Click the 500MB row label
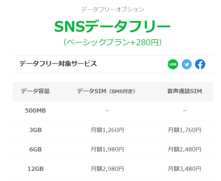The height and width of the screenshot is (181, 221). click(35, 110)
